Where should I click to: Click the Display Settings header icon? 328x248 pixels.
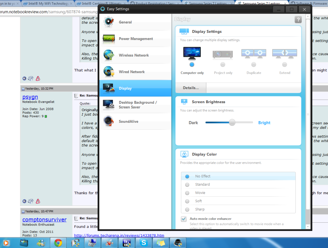pos(184,31)
